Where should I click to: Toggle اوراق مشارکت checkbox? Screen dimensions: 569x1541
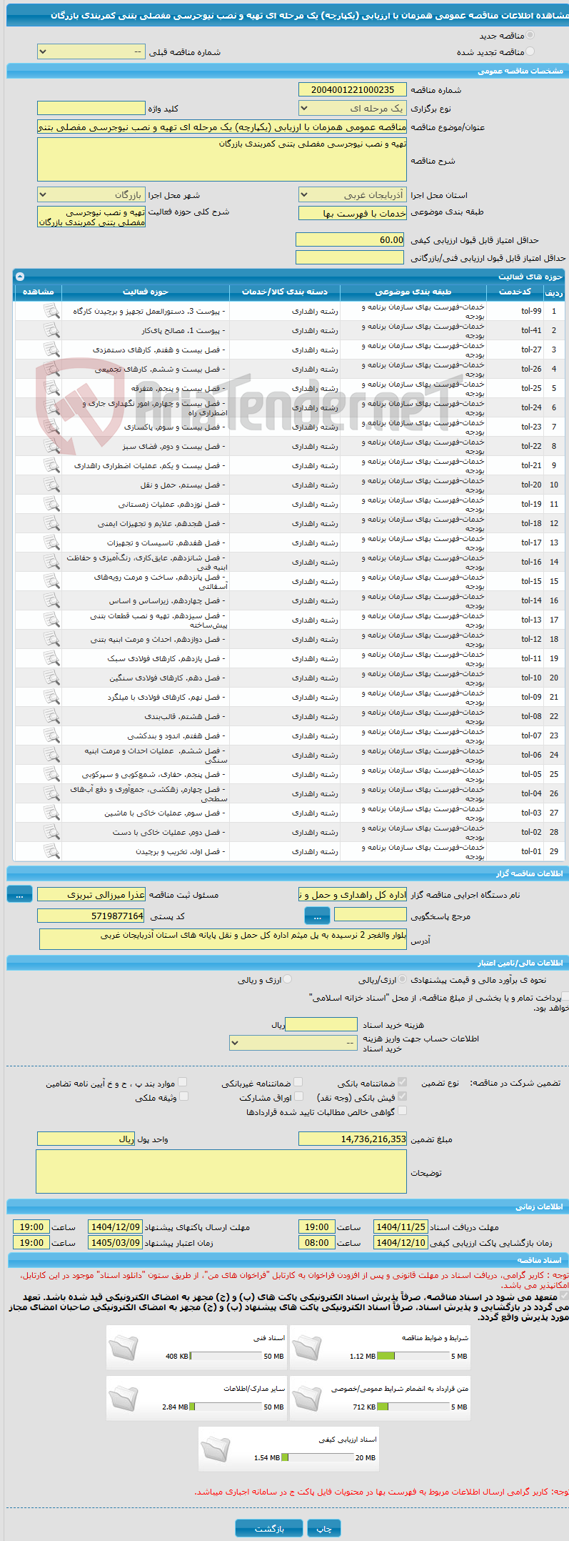[298, 1096]
